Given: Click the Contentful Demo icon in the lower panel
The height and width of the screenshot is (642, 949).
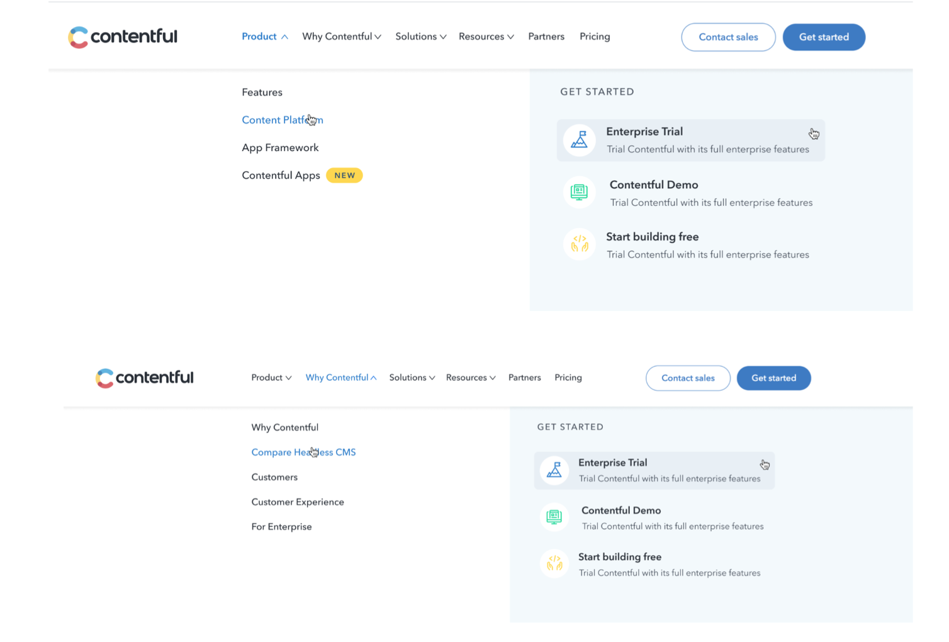Looking at the screenshot, I should pos(554,517).
